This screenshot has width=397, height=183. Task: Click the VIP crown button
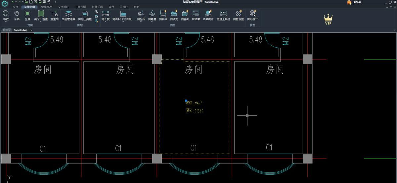(x=328, y=20)
